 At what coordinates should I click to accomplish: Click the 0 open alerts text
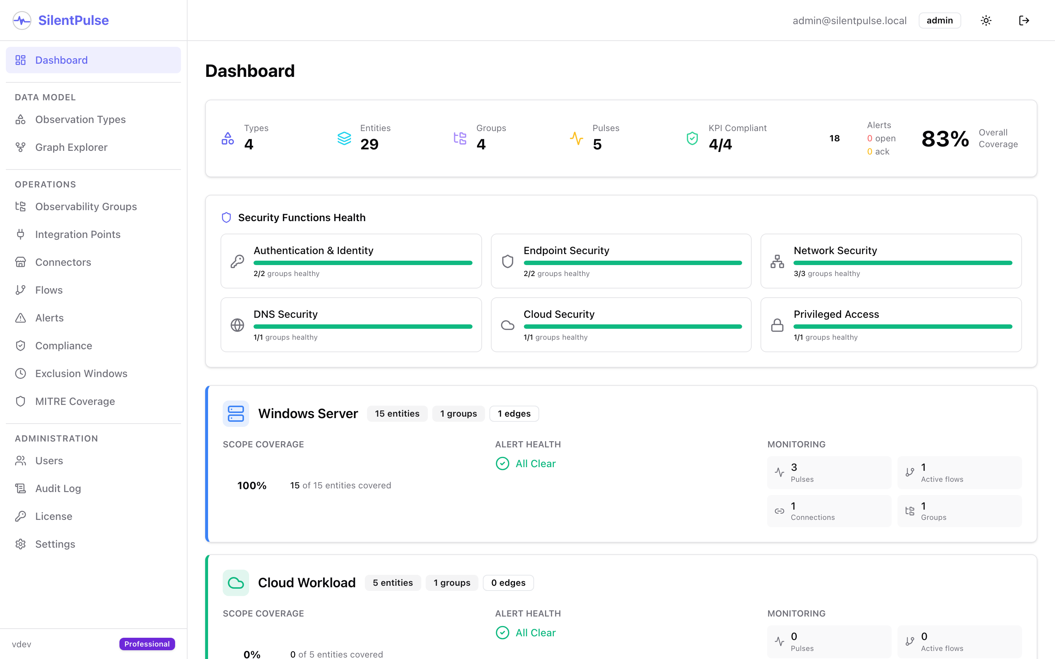pyautogui.click(x=881, y=139)
